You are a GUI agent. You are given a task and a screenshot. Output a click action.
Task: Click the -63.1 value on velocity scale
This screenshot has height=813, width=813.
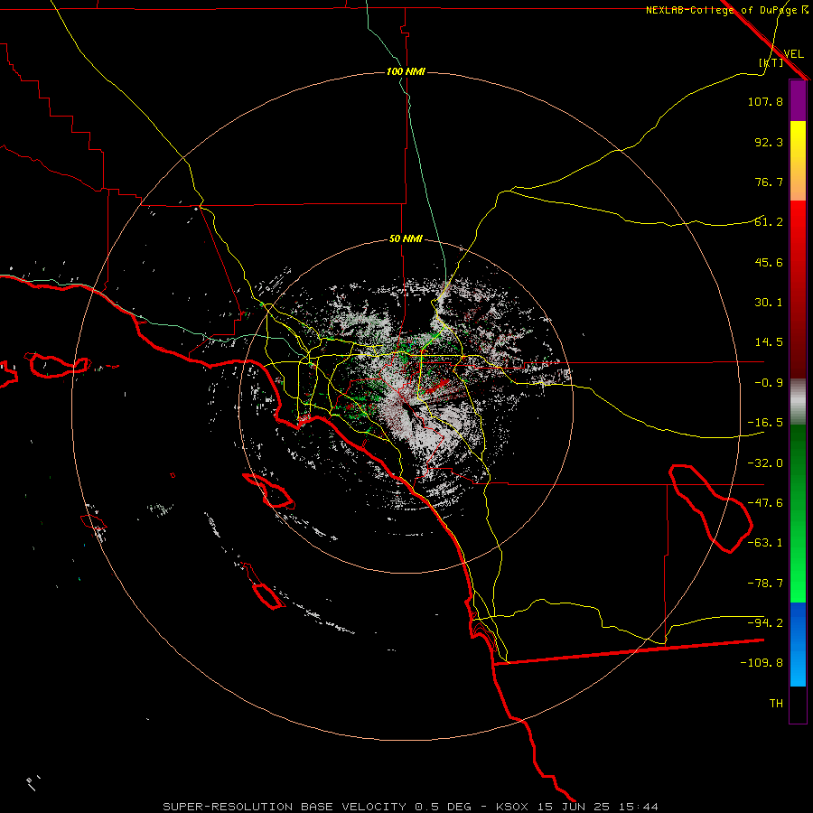point(765,543)
